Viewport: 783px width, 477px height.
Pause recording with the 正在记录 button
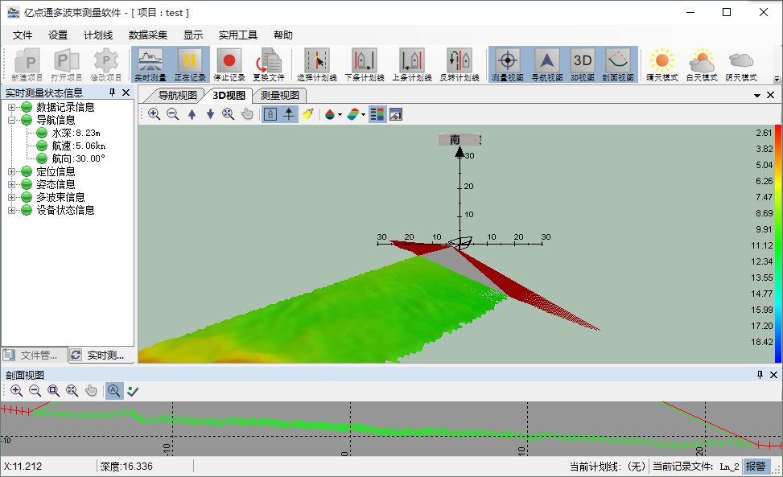tap(190, 65)
